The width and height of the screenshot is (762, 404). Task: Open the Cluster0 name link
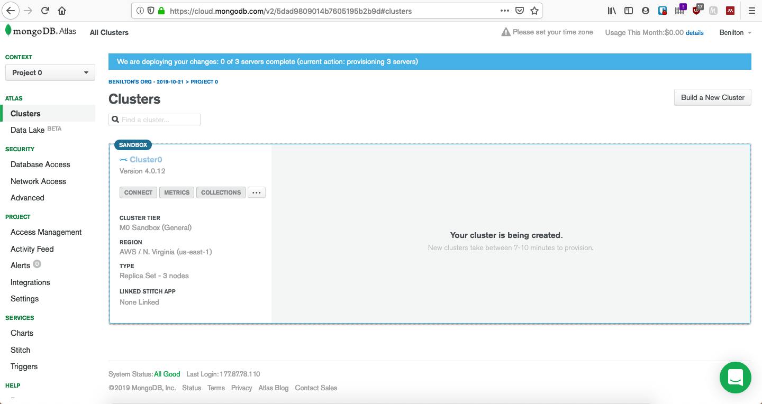click(x=146, y=160)
